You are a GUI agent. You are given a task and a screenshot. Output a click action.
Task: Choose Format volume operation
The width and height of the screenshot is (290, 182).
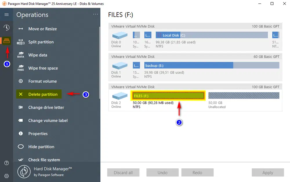(x=43, y=81)
